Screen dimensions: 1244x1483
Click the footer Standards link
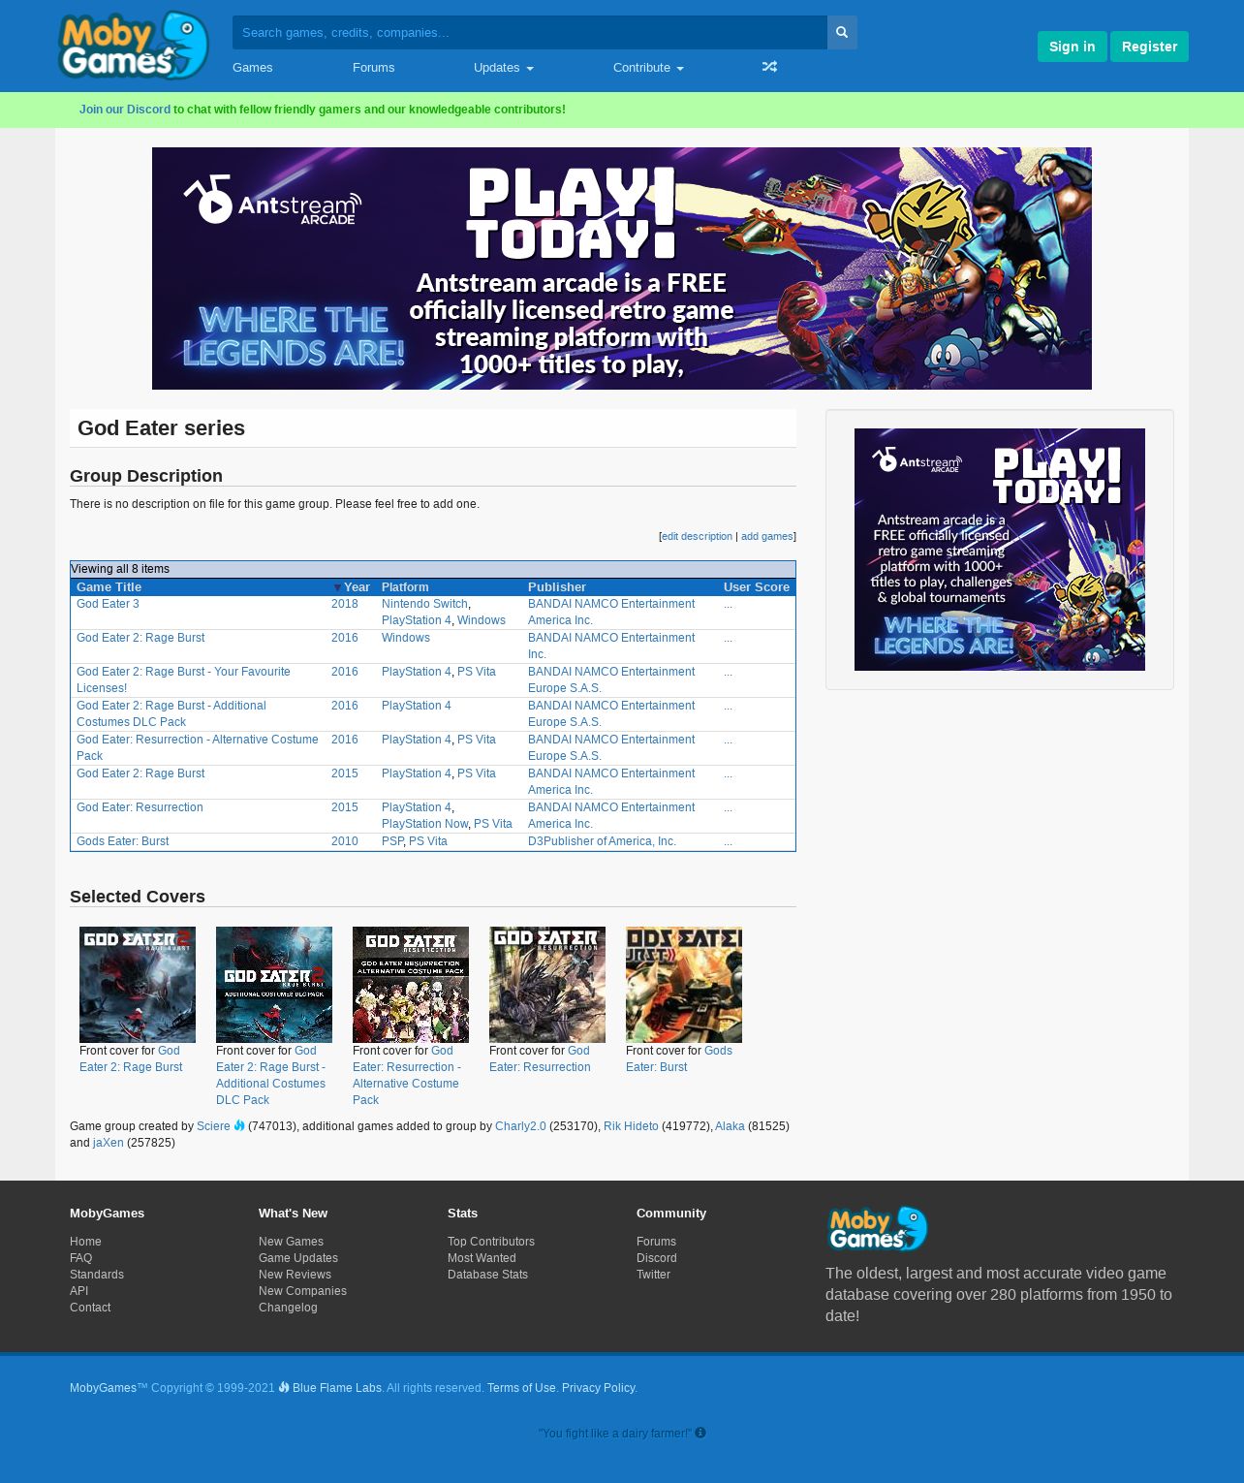97,1275
